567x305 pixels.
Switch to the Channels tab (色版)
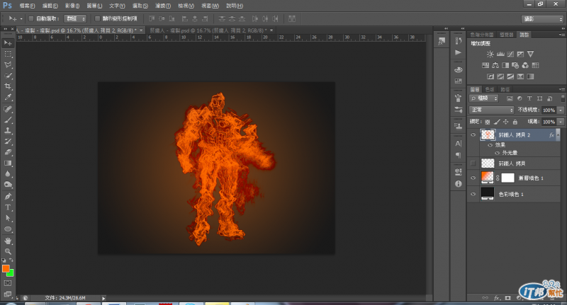point(490,89)
